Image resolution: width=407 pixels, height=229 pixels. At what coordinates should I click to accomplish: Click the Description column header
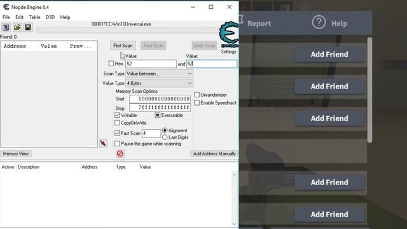pos(29,167)
